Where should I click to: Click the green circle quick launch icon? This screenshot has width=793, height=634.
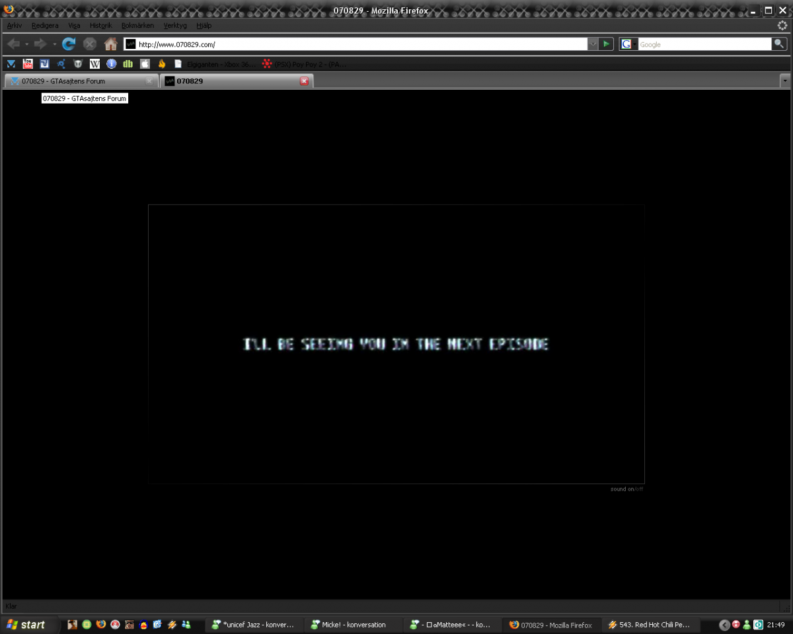point(87,624)
